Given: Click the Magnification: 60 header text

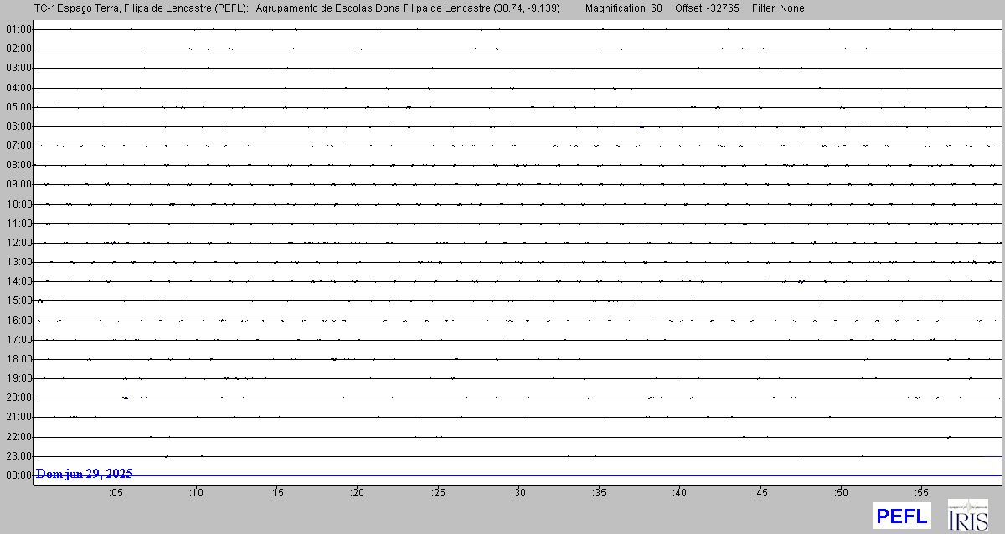Looking at the screenshot, I should tap(623, 8).
